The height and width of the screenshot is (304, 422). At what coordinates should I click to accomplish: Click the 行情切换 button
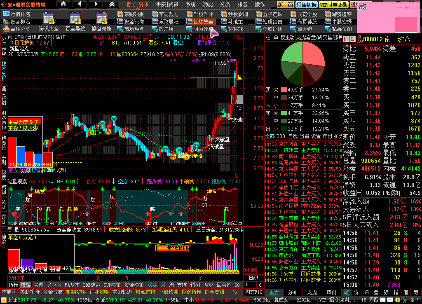[307, 5]
